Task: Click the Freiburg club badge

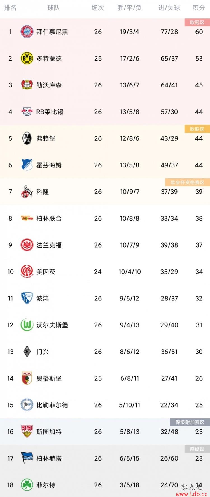Action: (27, 138)
